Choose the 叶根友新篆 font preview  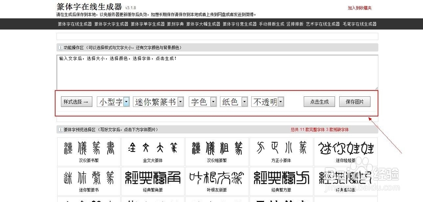click(x=217, y=181)
